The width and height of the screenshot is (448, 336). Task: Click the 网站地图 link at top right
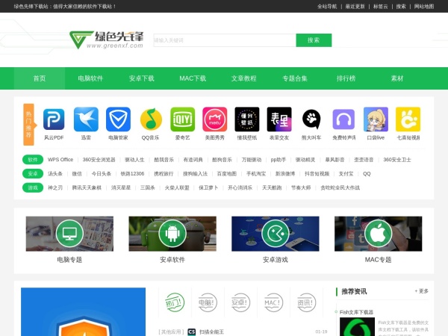pyautogui.click(x=423, y=6)
